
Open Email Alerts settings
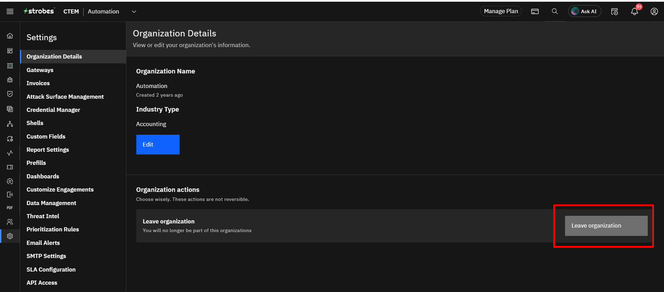43,243
